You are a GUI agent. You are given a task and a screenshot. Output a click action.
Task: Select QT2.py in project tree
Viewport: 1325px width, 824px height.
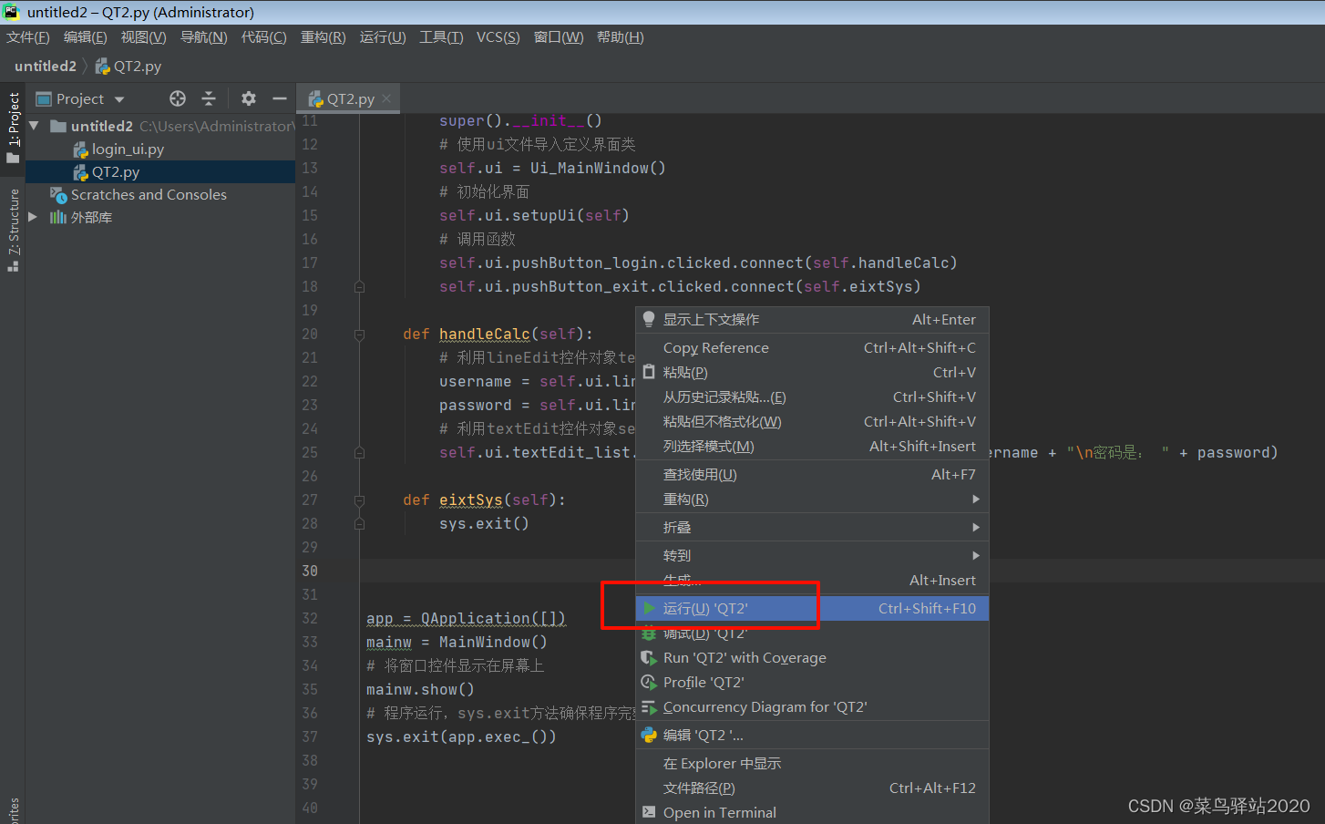pos(116,171)
